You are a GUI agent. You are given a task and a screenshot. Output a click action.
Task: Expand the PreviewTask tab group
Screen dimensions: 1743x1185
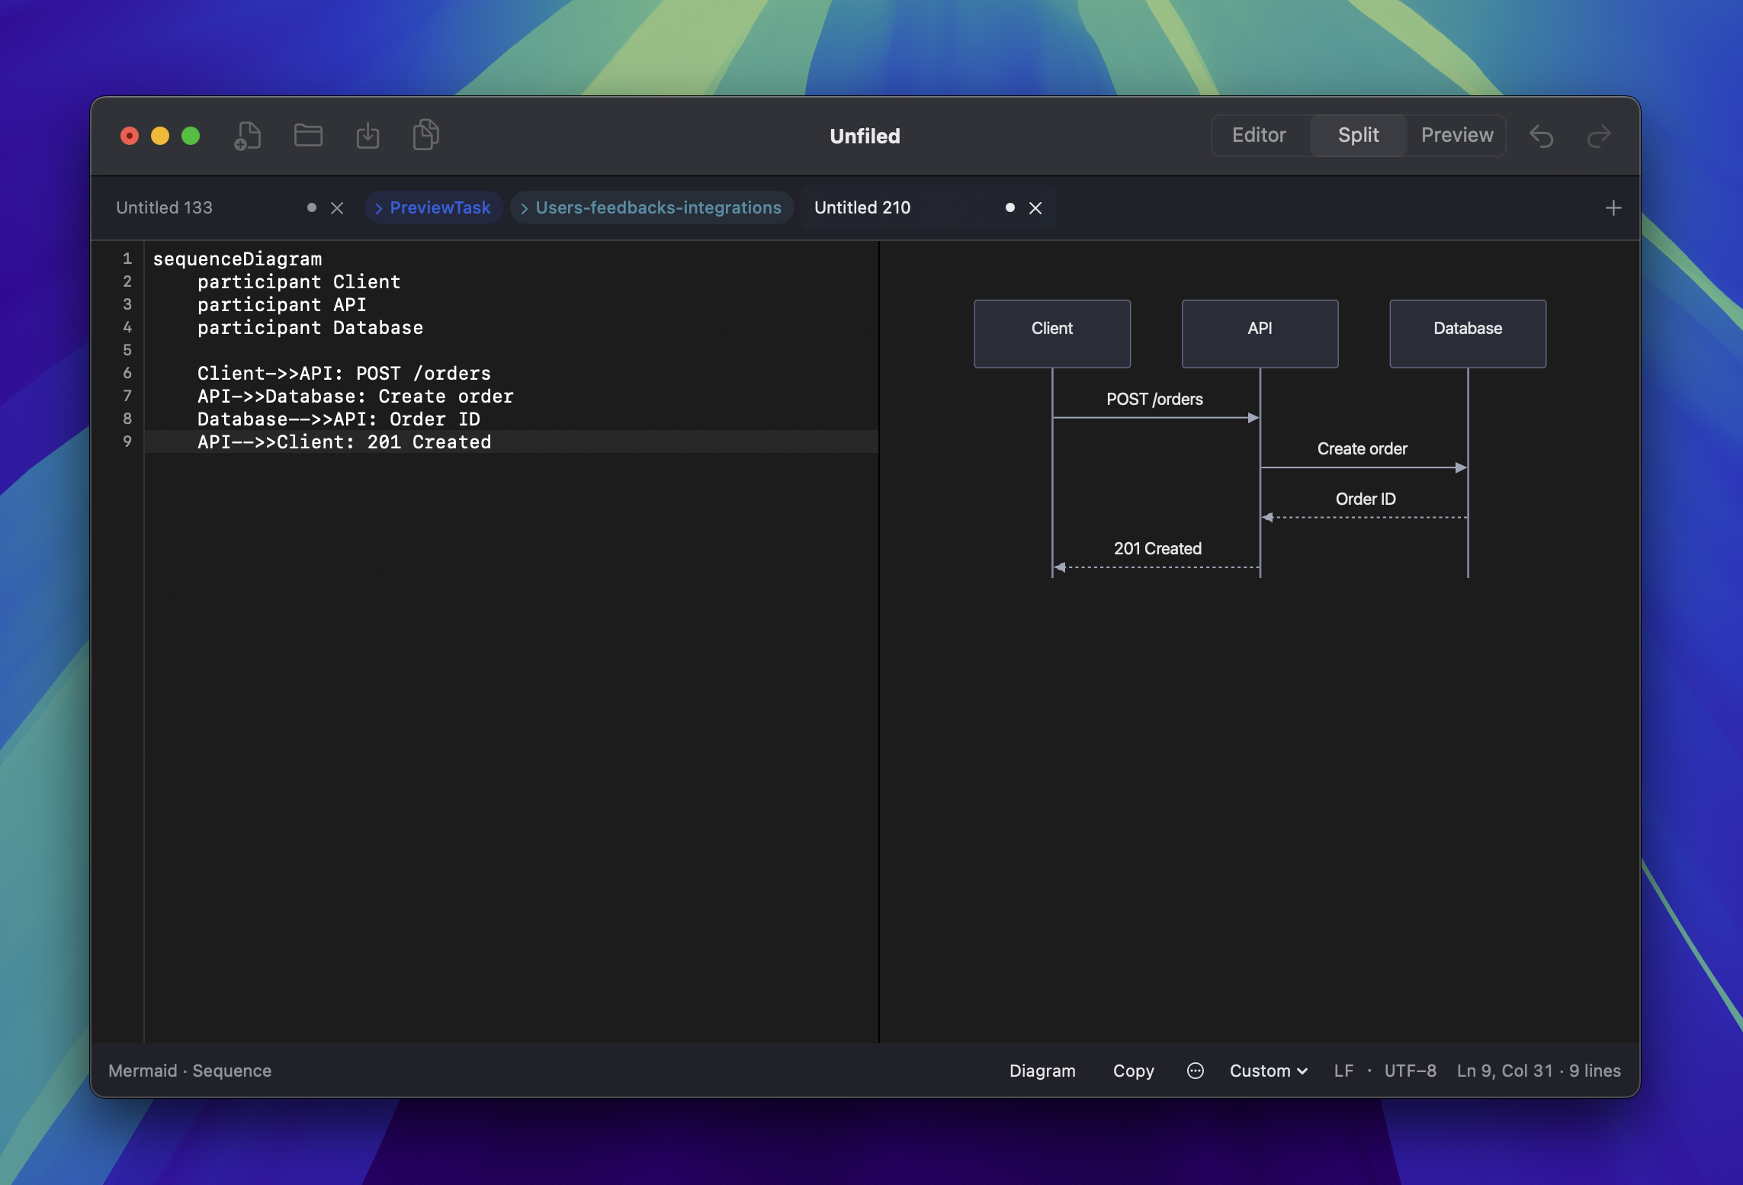point(433,207)
